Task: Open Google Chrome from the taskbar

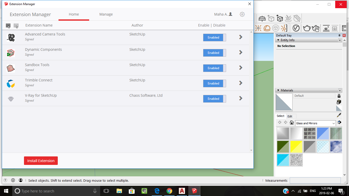Action: click(169, 191)
